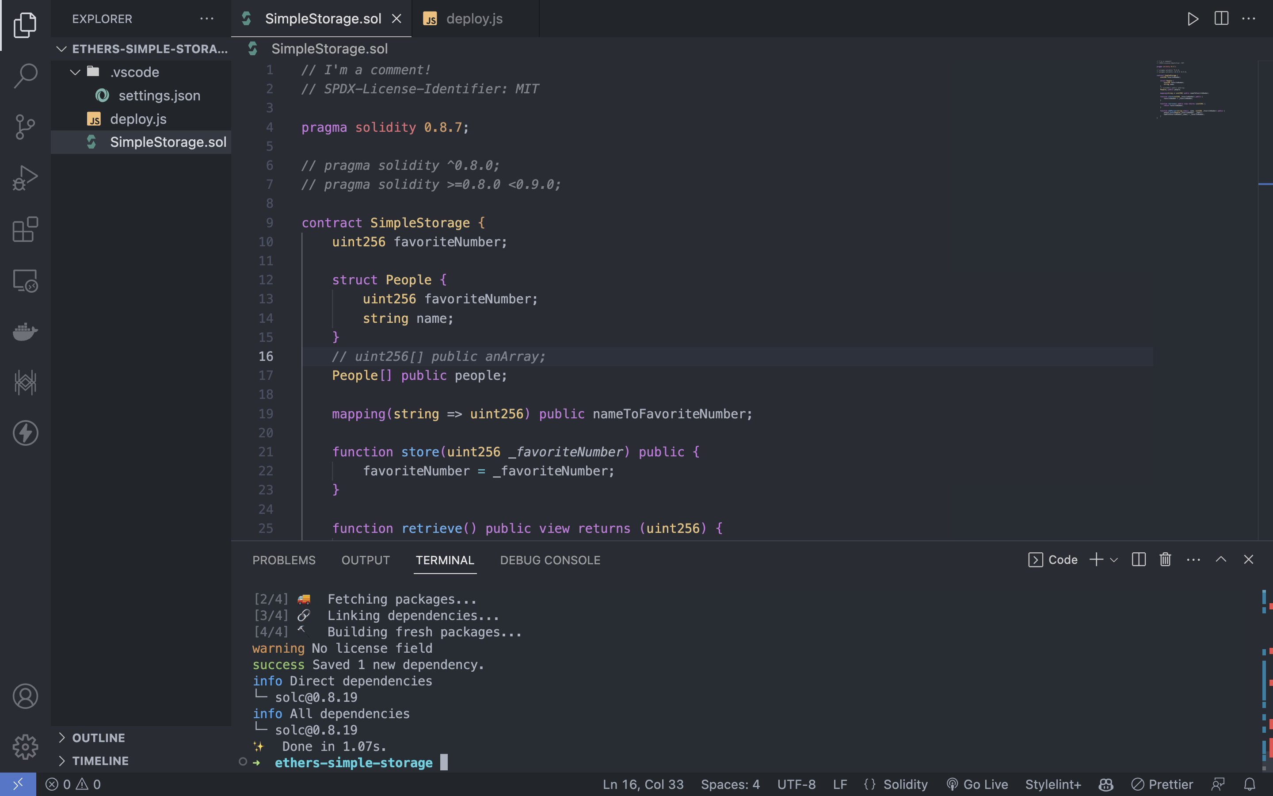Image resolution: width=1273 pixels, height=796 pixels.
Task: Open terminal panel more actions ellipsis
Action: pyautogui.click(x=1193, y=559)
